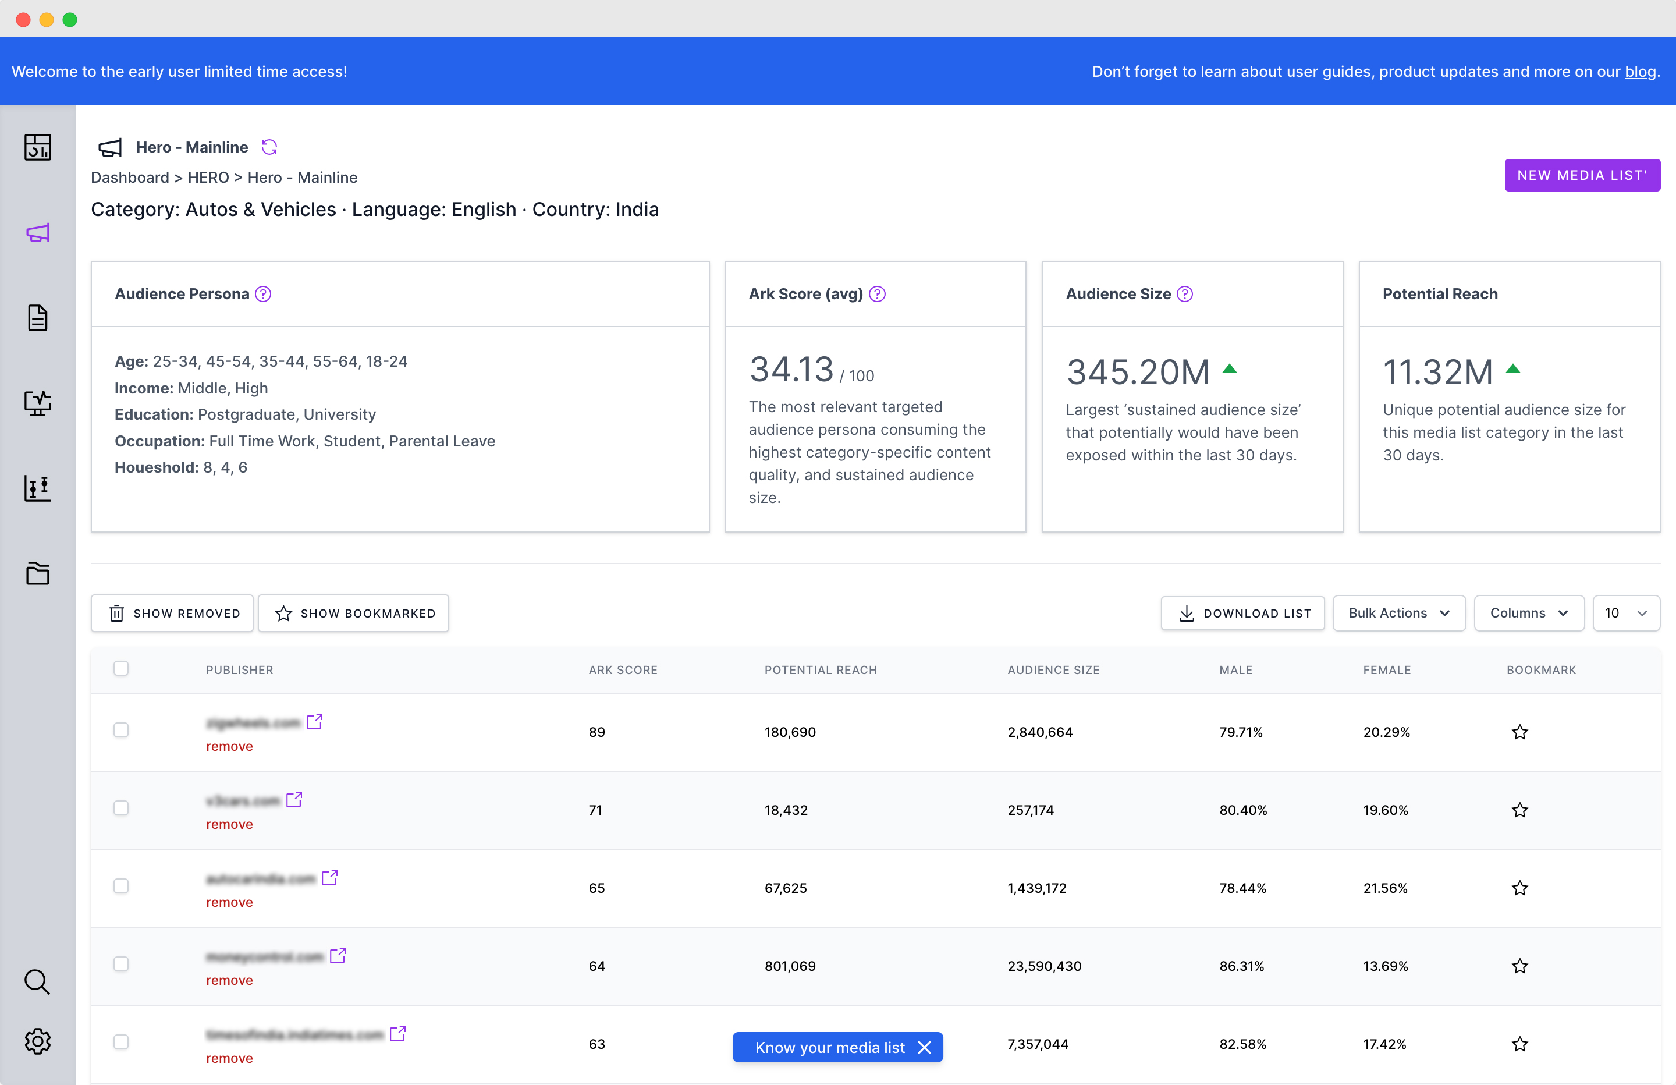
Task: Click the search magnifier sidebar icon
Action: pos(37,981)
